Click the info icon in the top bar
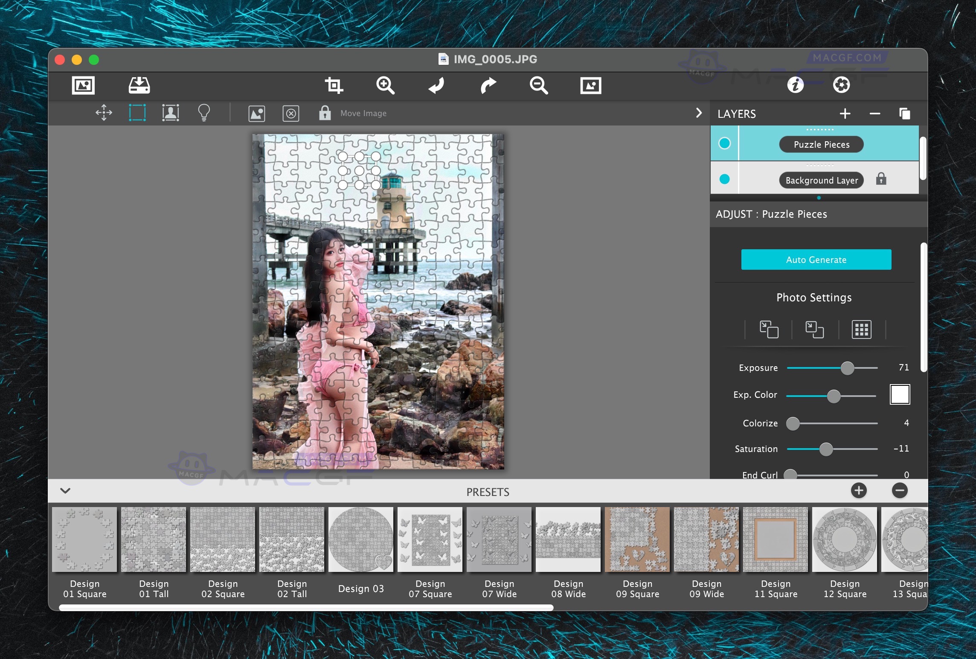Screen dimensions: 976x659 pyautogui.click(x=795, y=85)
